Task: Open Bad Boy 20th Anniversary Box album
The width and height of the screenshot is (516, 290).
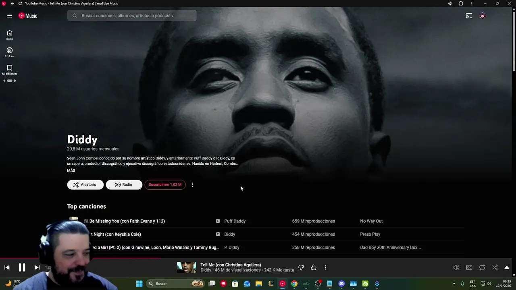Action: [x=390, y=247]
